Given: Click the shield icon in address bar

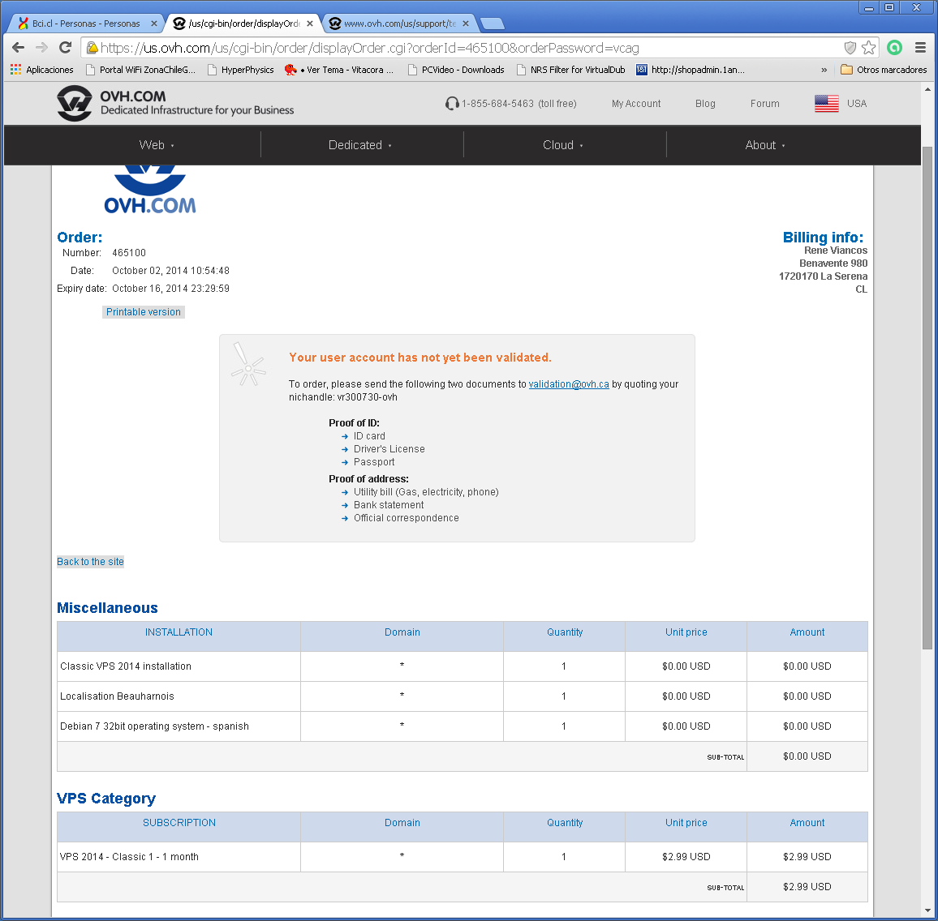Looking at the screenshot, I should (850, 48).
